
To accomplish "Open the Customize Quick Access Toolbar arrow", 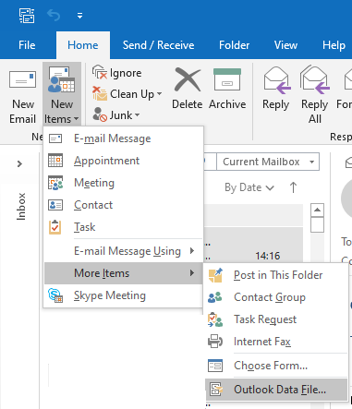I will 79,16.
